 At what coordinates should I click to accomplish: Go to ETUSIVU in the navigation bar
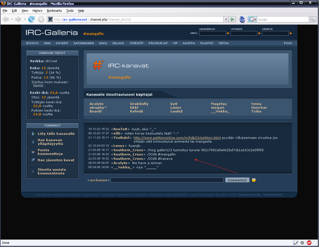pos(32,43)
